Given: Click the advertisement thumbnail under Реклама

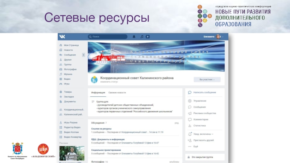Looking at the screenshot, I should click(72, 153).
